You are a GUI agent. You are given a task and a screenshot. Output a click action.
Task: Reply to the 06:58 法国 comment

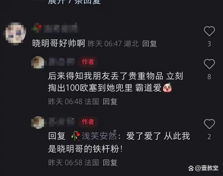pyautogui.click(x=110, y=162)
